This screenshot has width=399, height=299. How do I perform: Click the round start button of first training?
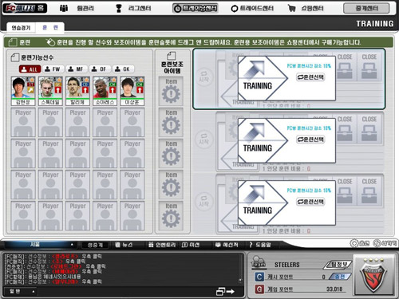[204, 77]
